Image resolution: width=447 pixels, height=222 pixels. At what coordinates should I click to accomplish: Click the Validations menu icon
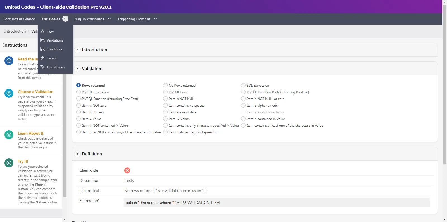[42, 40]
